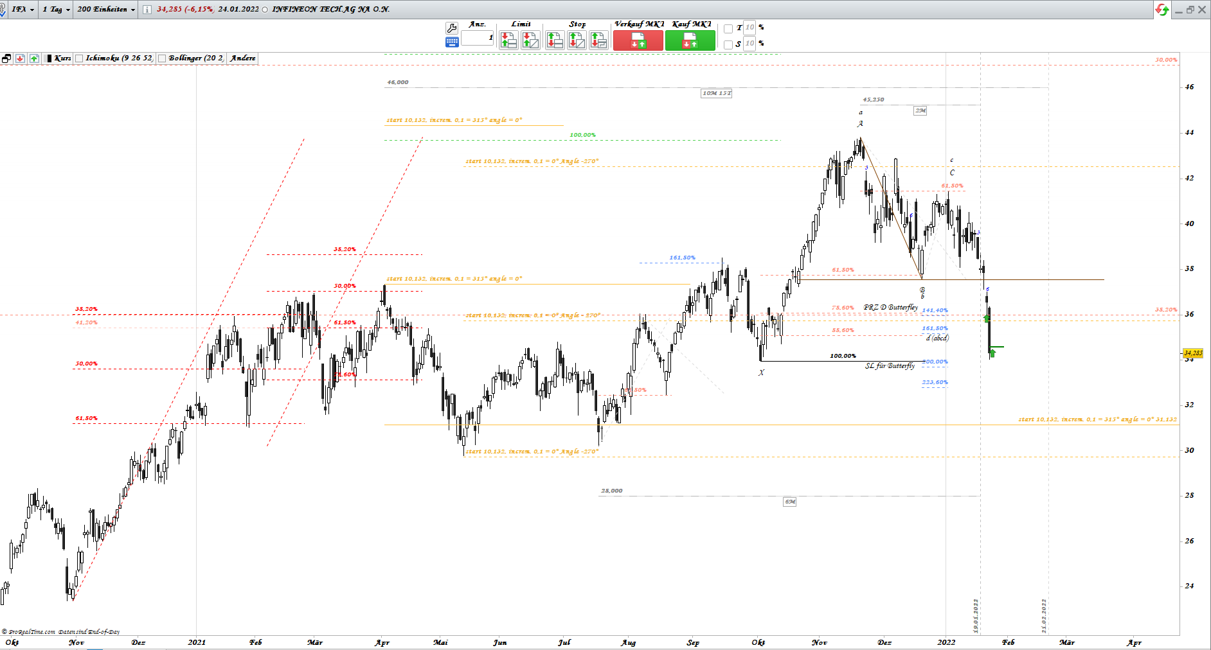This screenshot has height=650, width=1211.
Task: Click the blue on-screen keyboard icon
Action: (452, 42)
